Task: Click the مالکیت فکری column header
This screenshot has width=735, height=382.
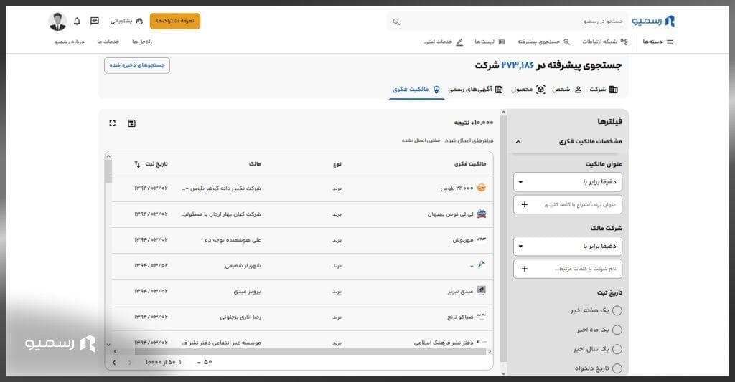Action: click(x=470, y=164)
